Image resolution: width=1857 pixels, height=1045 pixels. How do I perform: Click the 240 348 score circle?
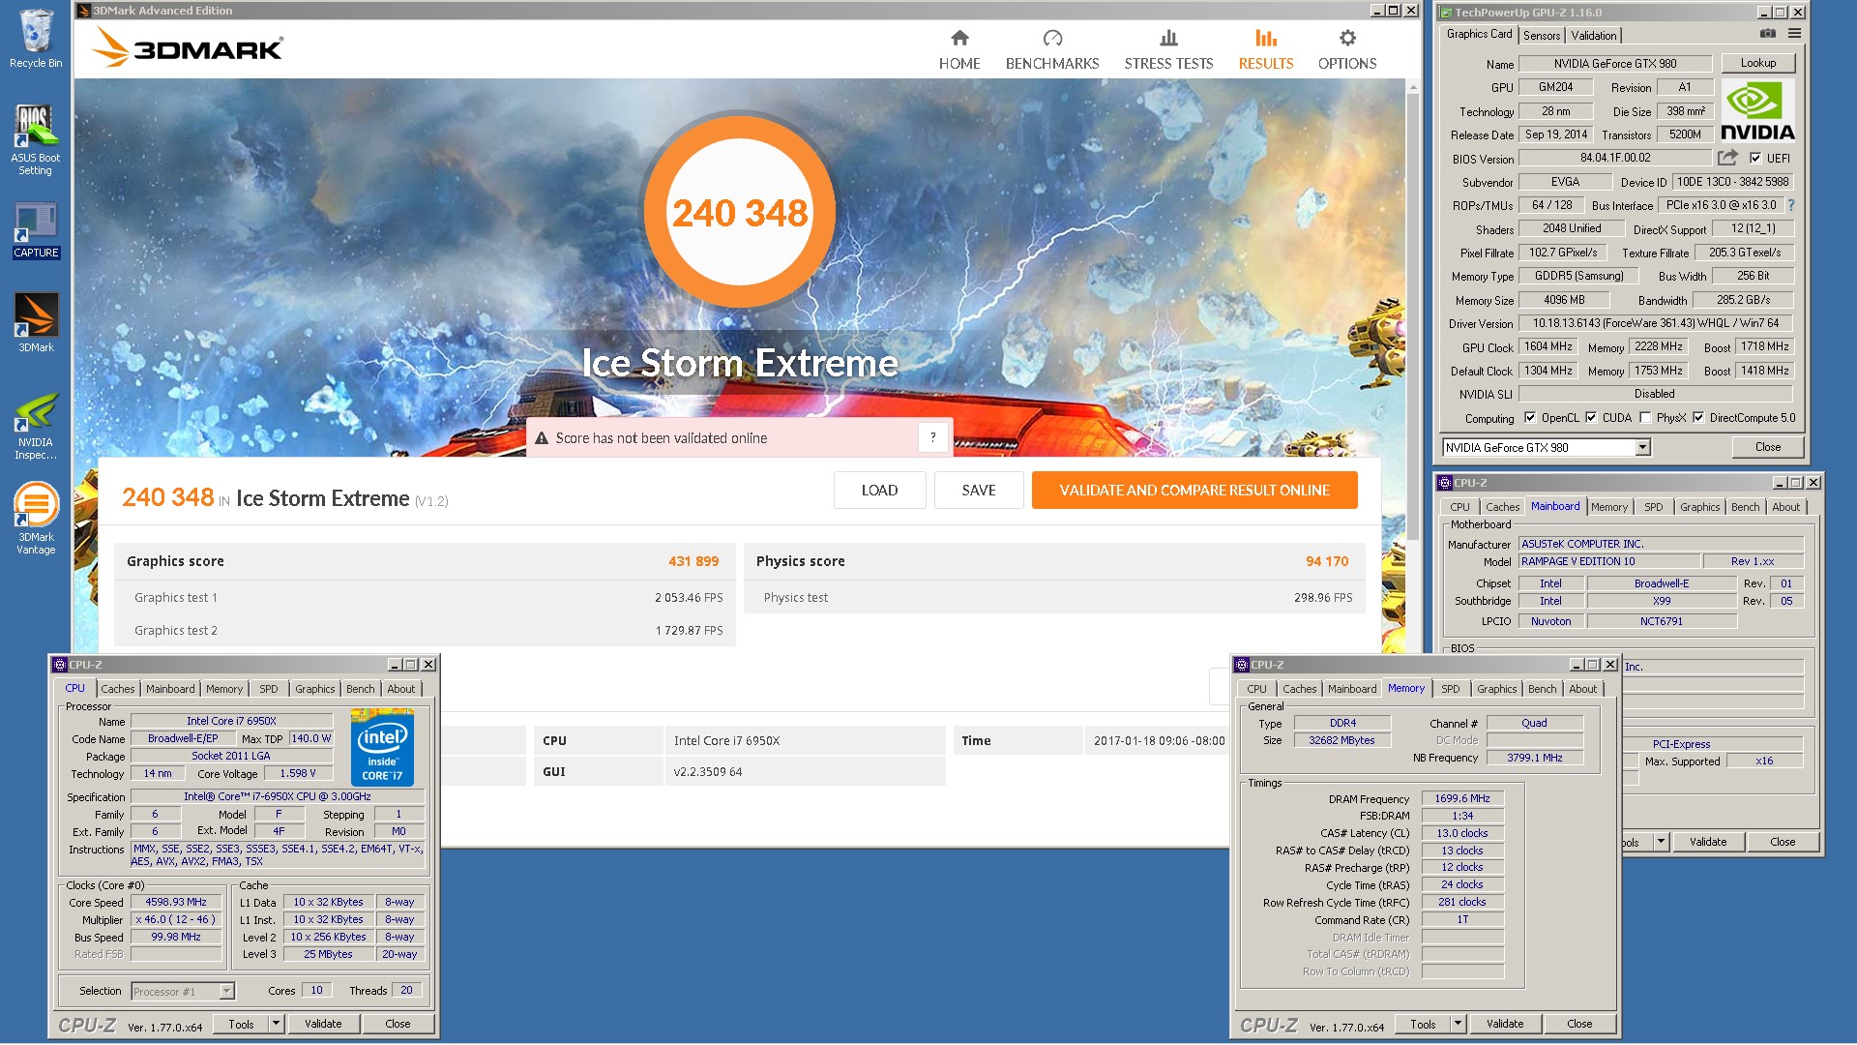740,212
